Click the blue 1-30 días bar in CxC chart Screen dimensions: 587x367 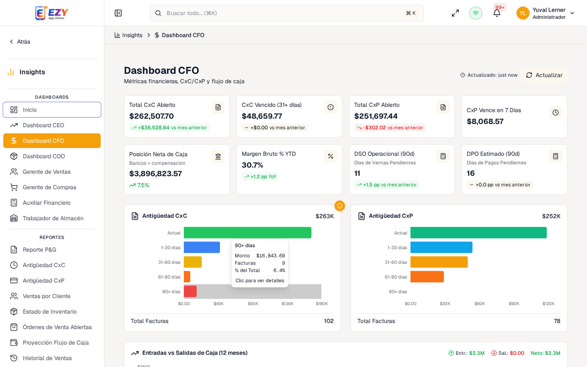(x=202, y=248)
